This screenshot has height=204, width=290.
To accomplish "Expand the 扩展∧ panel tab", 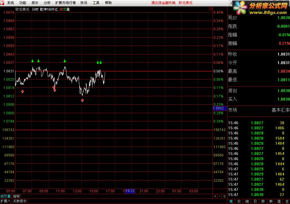I will (x=5, y=201).
